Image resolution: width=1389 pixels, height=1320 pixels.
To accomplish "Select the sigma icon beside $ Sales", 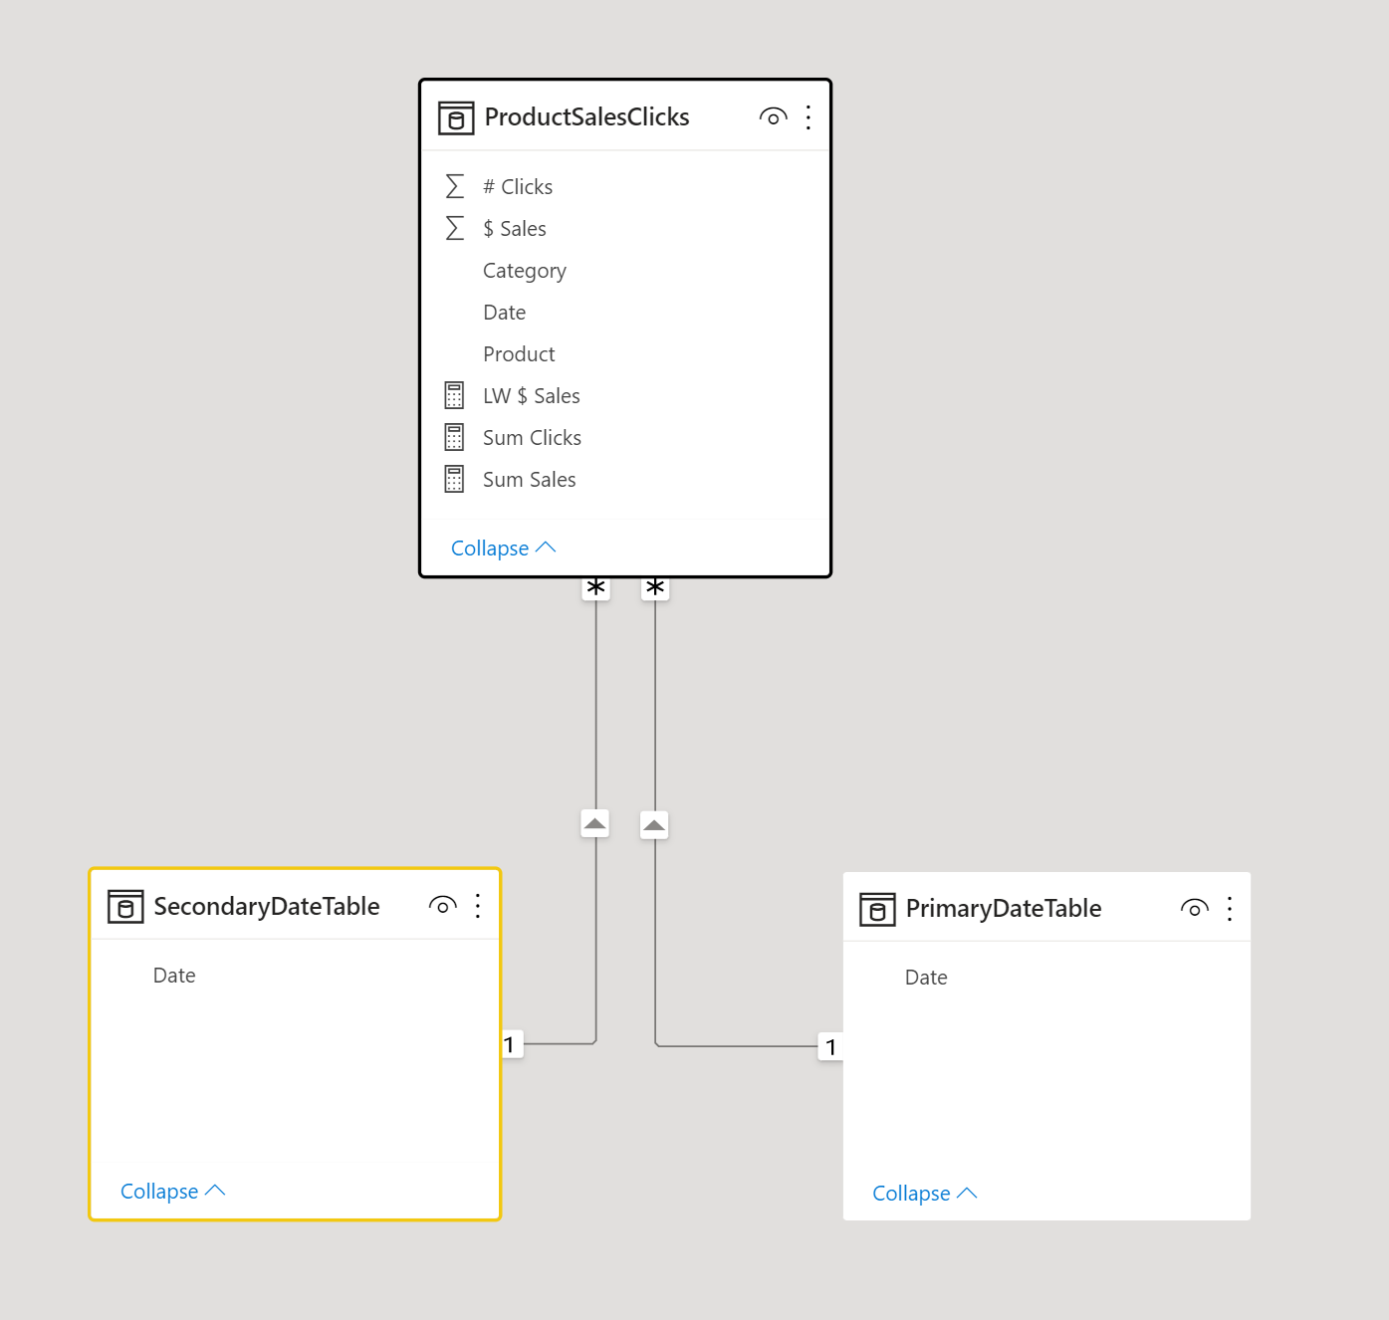I will [x=455, y=228].
